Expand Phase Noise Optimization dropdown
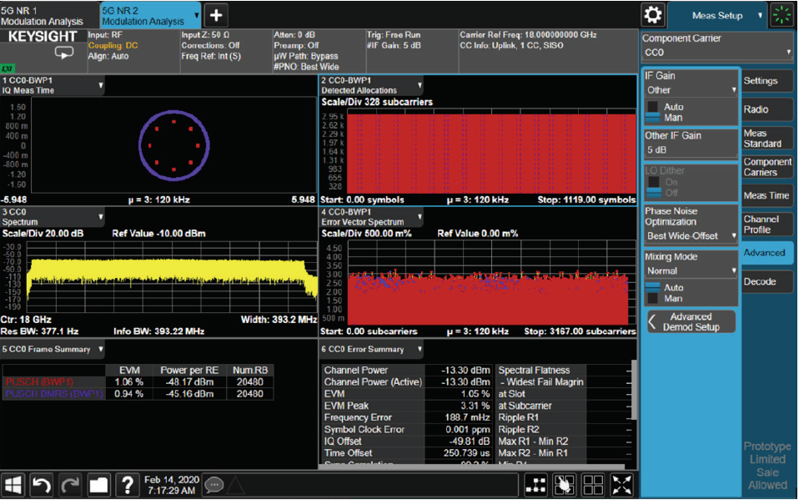This screenshot has height=500, width=799. (691, 236)
